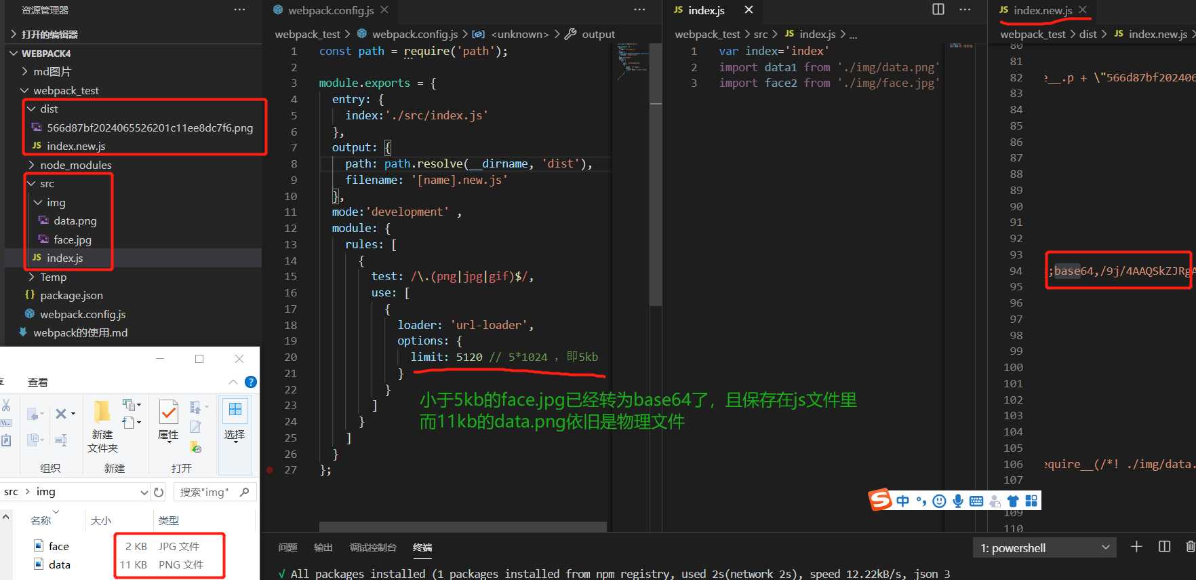
Task: Toggle Chinese/English mode on Sogou bar
Action: (902, 501)
